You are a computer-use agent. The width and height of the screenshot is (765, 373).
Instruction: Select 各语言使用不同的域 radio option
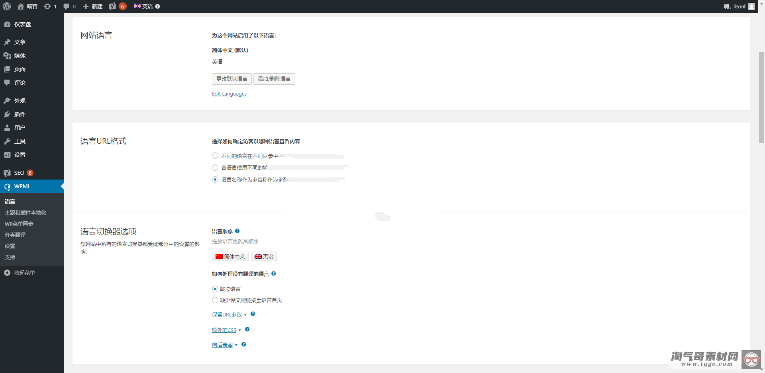[215, 168]
